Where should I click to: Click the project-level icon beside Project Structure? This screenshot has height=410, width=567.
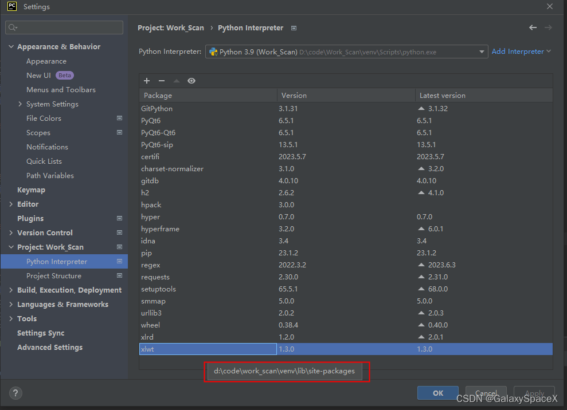119,275
